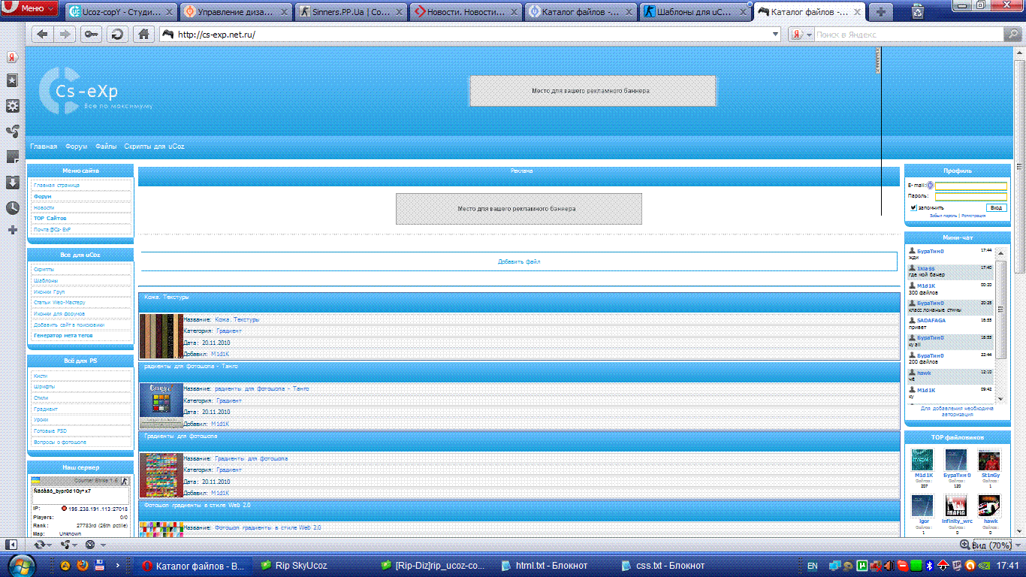Viewport: 1026px width, 577px height.
Task: Open the closed tabs trash icon
Action: 918,11
